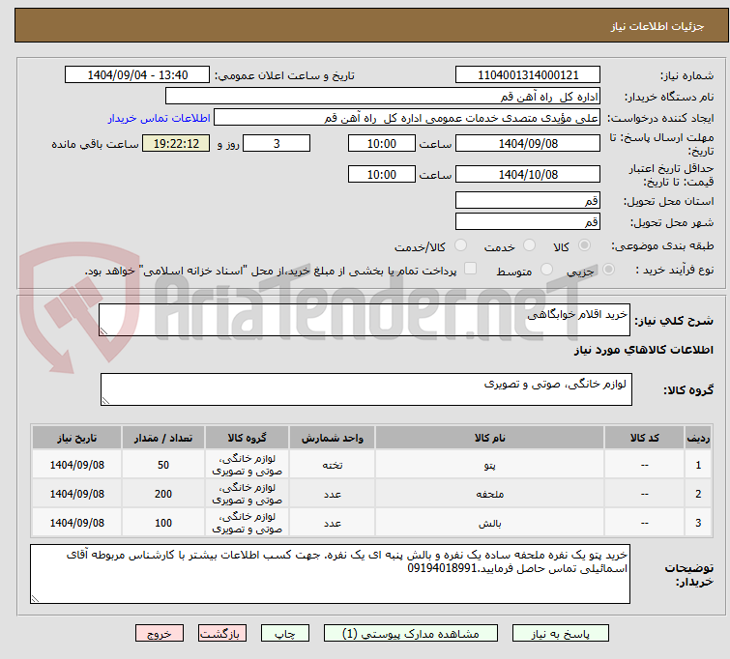Click the نام کالا column header
Image resolution: width=730 pixels, height=659 pixels.
coord(490,438)
